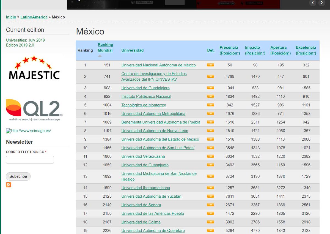
Task: Click the QL2 advertisement logo
Action: tap(34, 110)
